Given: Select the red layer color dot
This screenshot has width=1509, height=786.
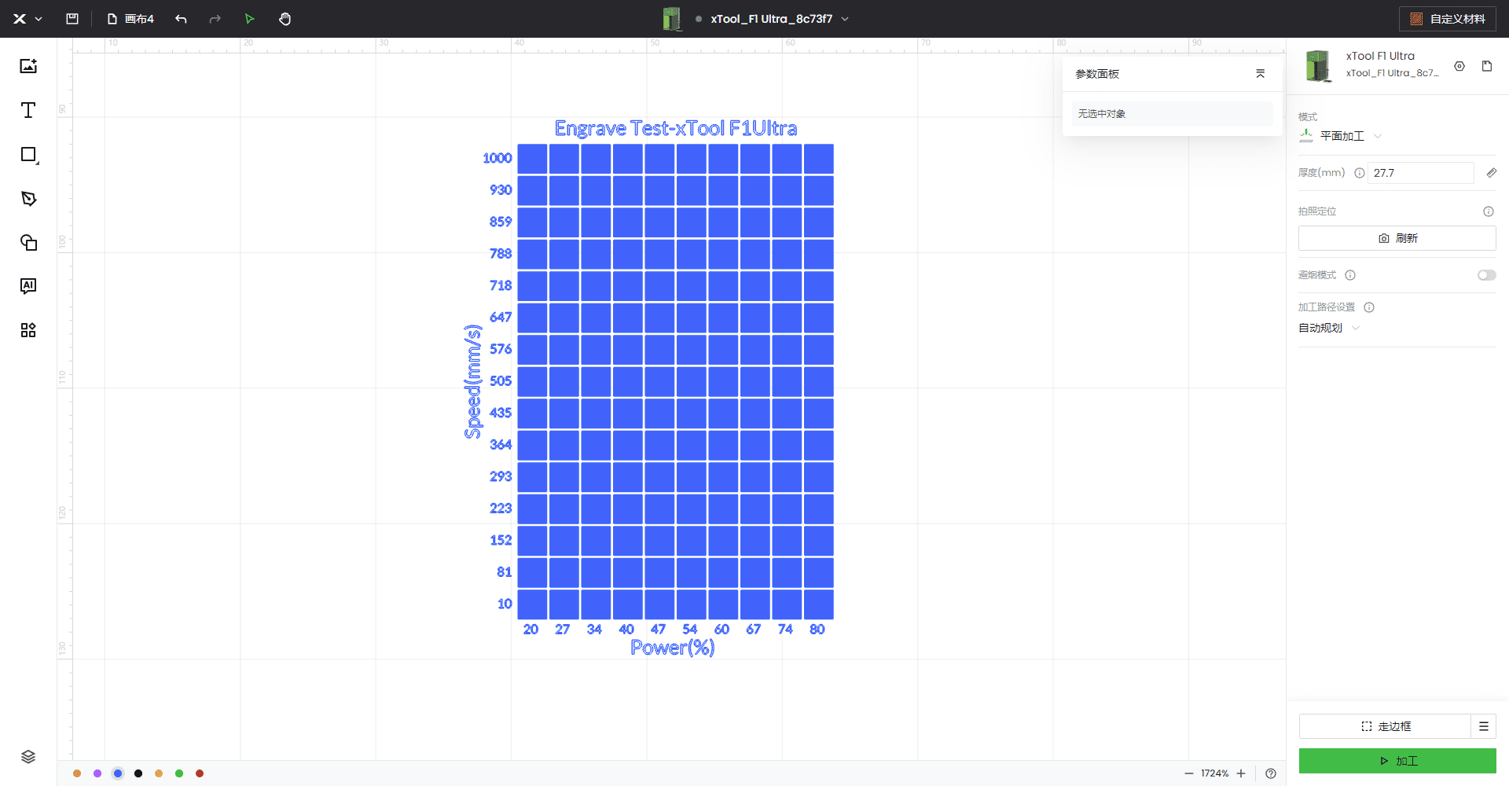Looking at the screenshot, I should tap(200, 773).
